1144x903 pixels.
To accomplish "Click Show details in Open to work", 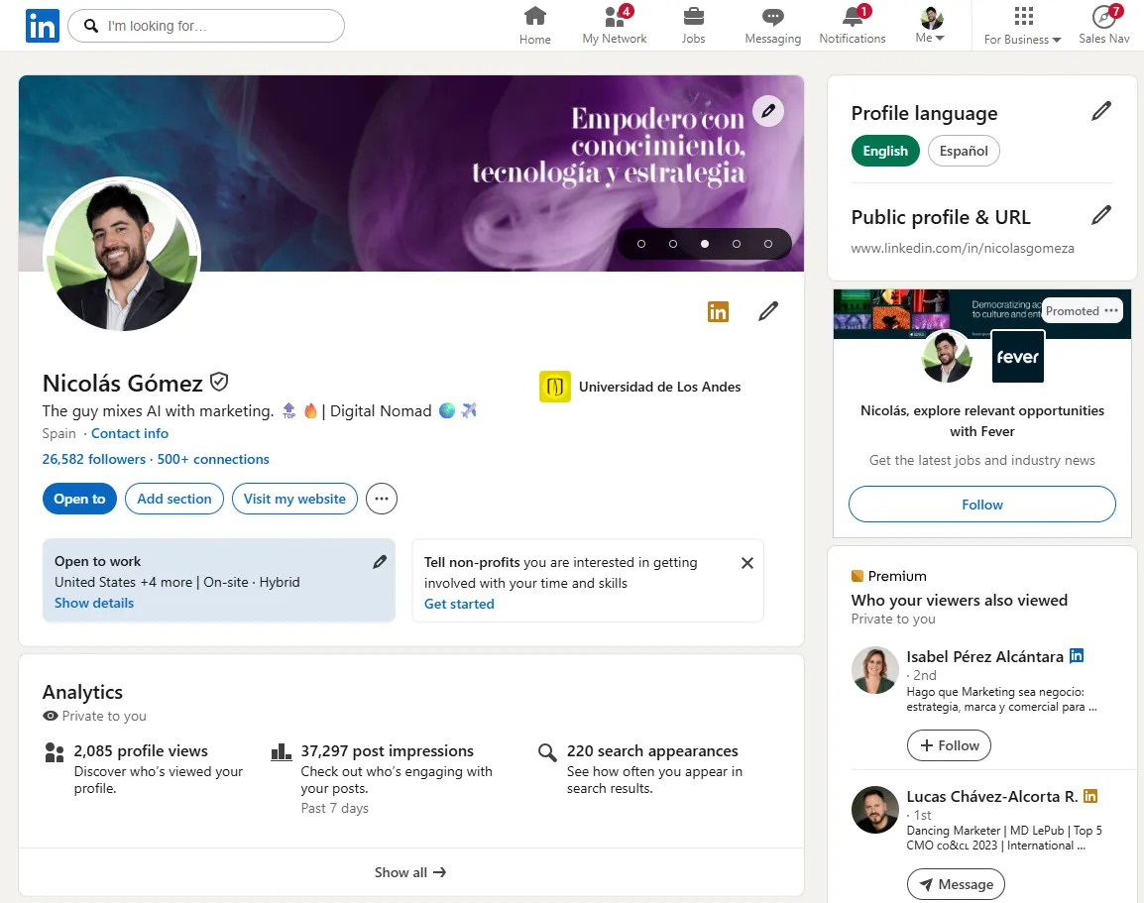I will point(94,604).
